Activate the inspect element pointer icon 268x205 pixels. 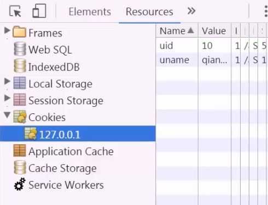click(x=15, y=11)
